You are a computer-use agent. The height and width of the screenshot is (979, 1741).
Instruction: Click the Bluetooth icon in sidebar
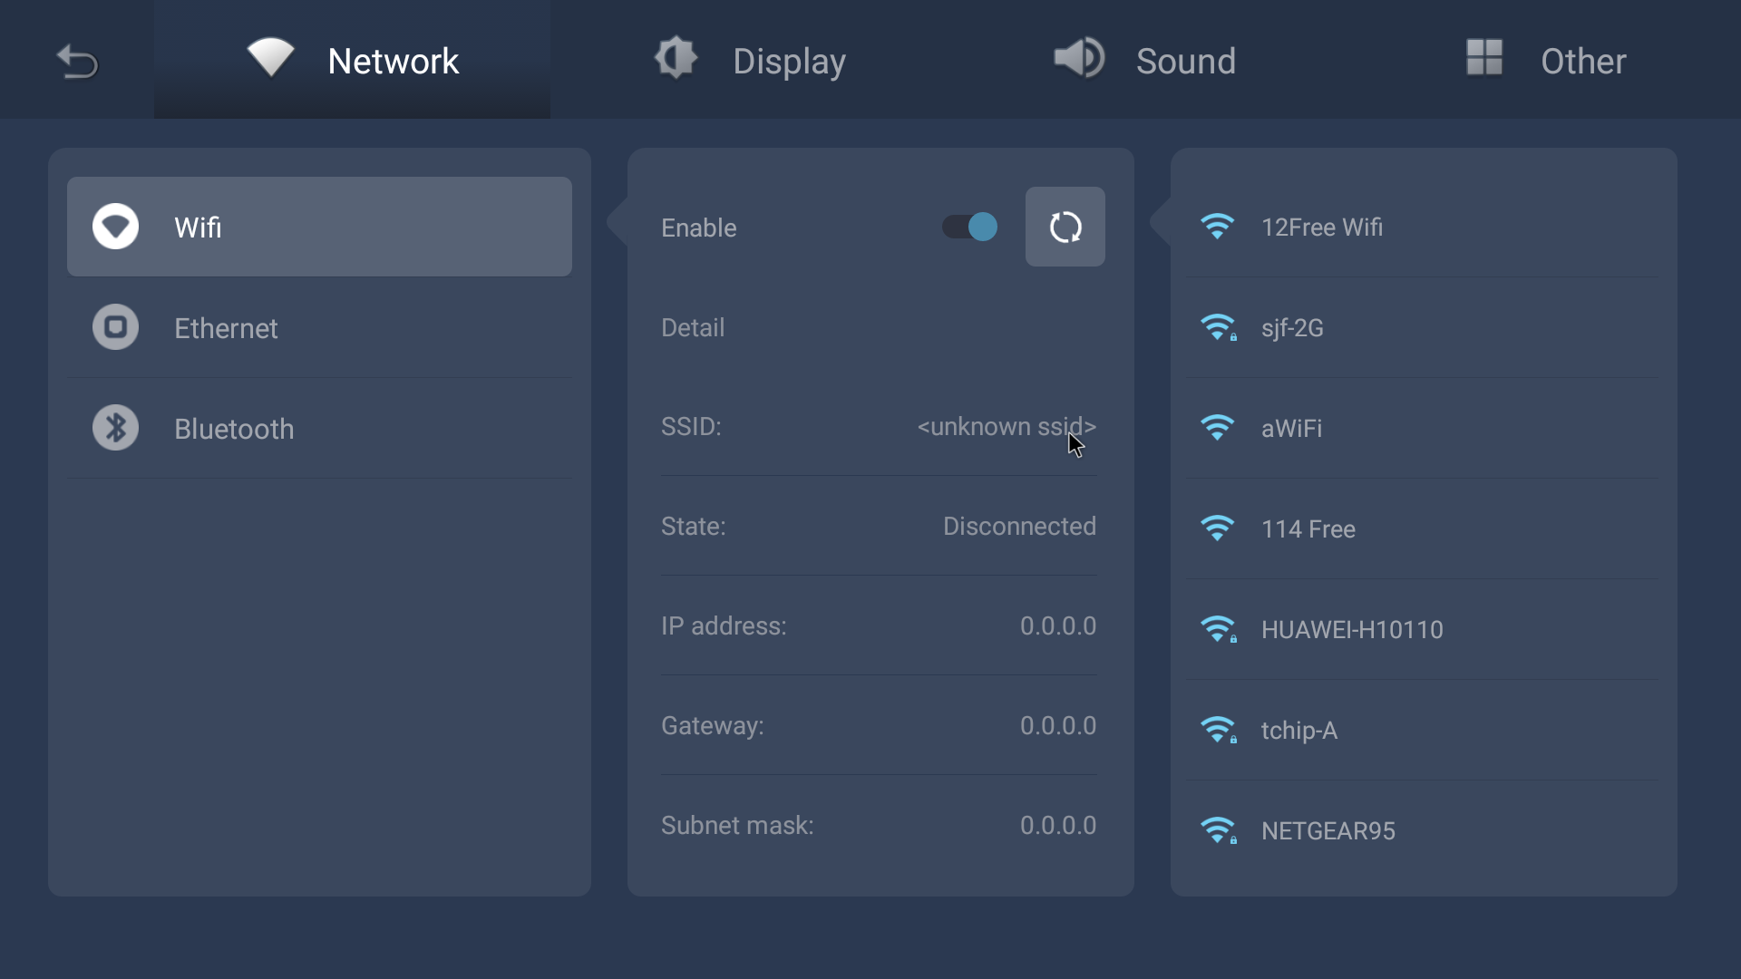pos(115,428)
